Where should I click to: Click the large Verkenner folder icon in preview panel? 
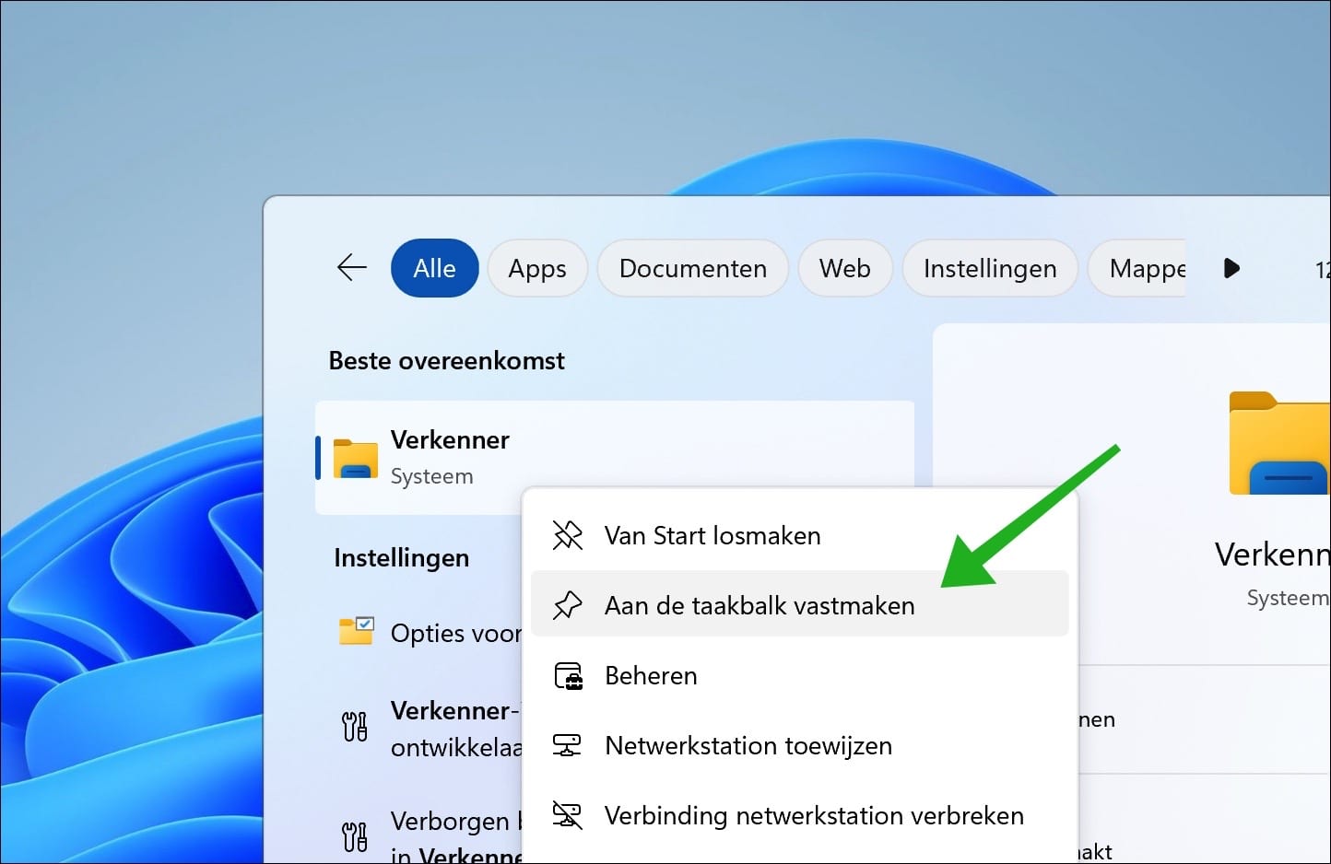coord(1290,443)
